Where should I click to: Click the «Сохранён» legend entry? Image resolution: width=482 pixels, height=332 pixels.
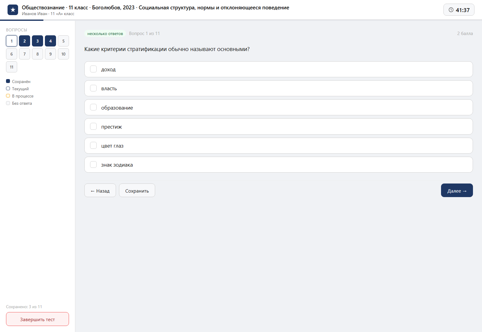[18, 81]
